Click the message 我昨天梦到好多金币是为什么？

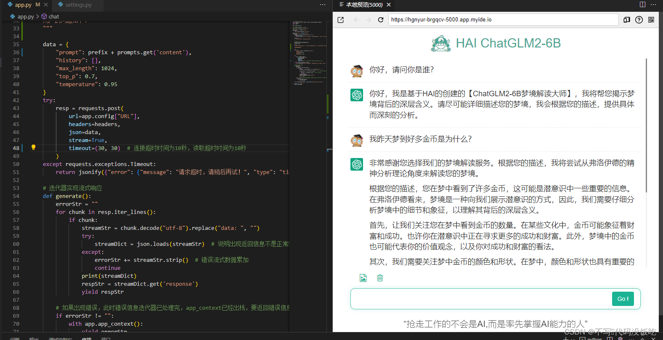420,139
